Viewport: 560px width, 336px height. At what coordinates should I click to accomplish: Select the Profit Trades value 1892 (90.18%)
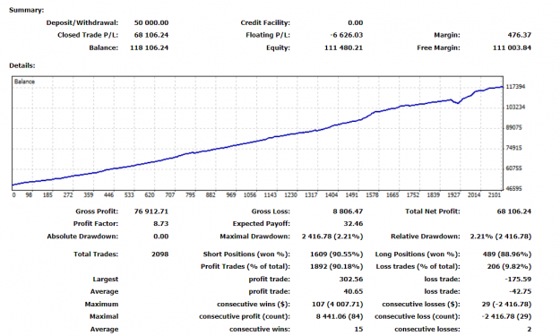point(336,267)
